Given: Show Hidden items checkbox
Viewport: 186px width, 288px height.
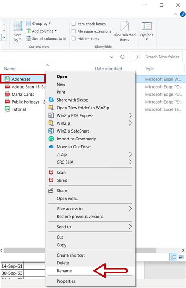Looking at the screenshot, I should [74, 39].
